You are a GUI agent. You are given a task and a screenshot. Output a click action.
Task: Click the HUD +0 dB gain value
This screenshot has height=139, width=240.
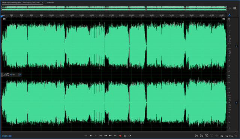(12, 75)
